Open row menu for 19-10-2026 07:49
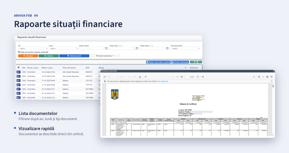This screenshot has width=289, height=153. [x=18, y=76]
